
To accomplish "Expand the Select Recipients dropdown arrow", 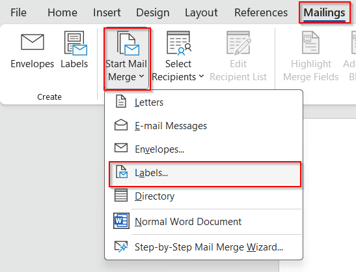I will tap(201, 76).
